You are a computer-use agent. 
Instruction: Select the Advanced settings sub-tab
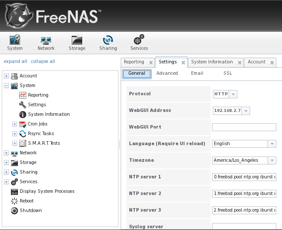coord(167,73)
